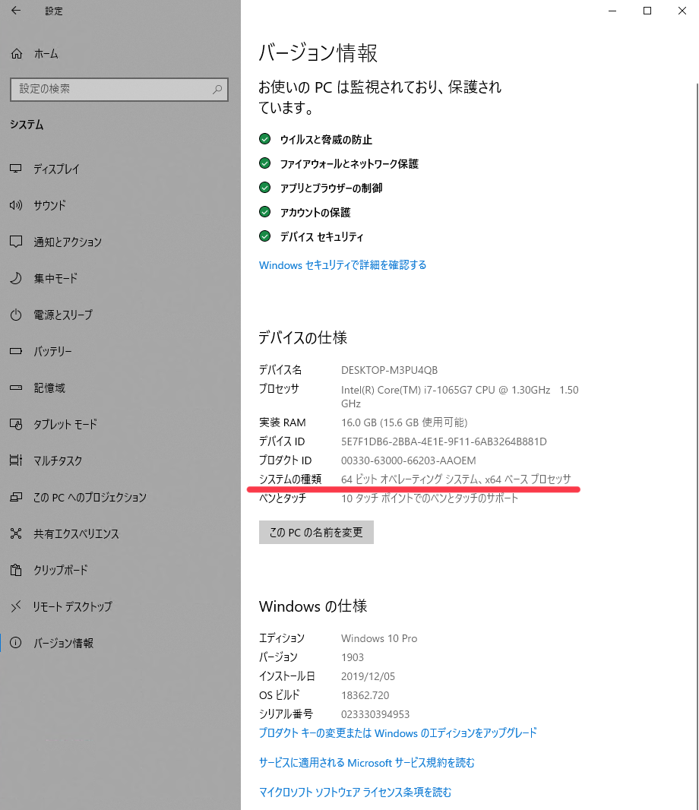699x810 pixels.
Task: Click the Power and Sleep icon
Action: 16,315
